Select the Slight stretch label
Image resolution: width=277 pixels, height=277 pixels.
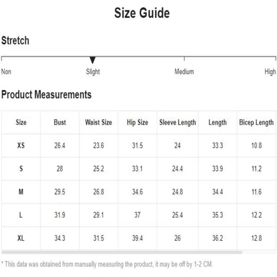click(93, 72)
